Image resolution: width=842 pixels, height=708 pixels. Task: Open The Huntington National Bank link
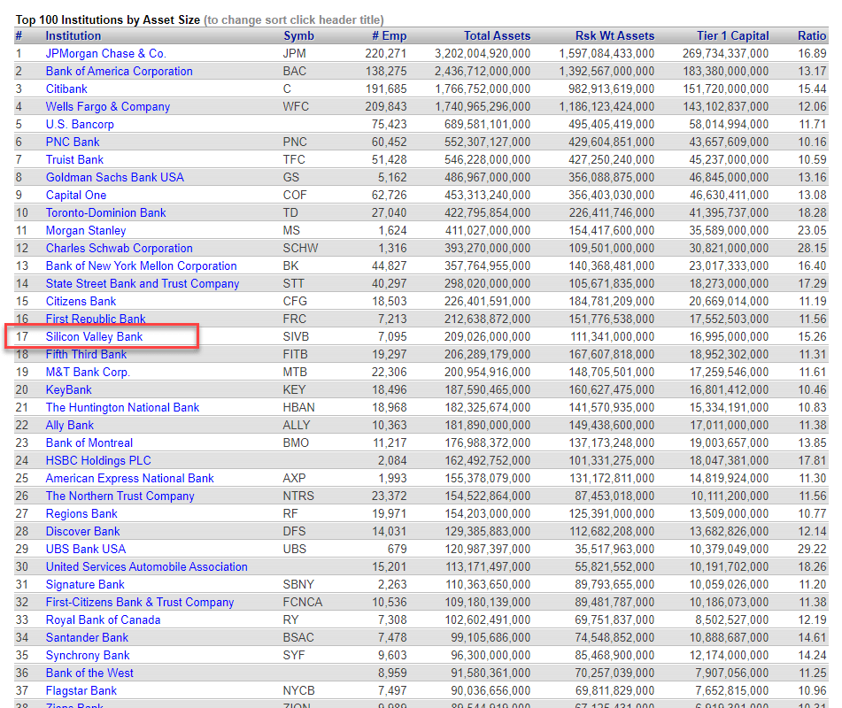(122, 408)
